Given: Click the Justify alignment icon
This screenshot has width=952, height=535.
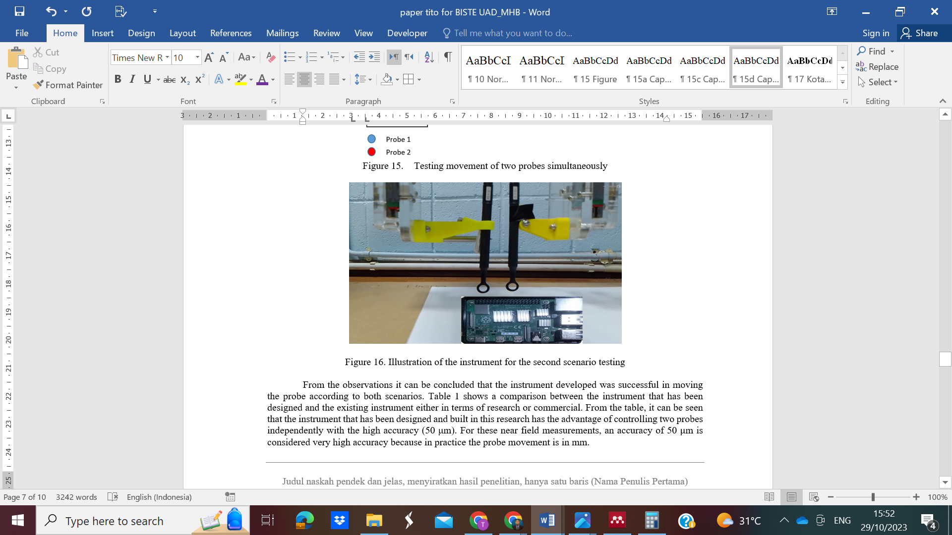Looking at the screenshot, I should [335, 79].
